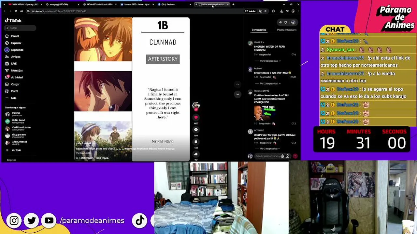This screenshot has height=234, width=417.
Task: Click the Instalar app button
Action: pyautogui.click(x=251, y=11)
